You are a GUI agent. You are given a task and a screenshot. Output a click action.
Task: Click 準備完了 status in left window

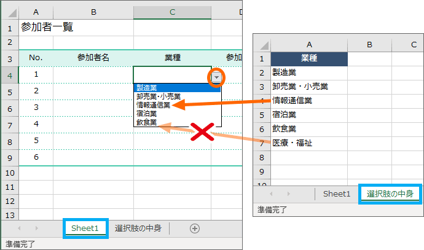(x=20, y=244)
